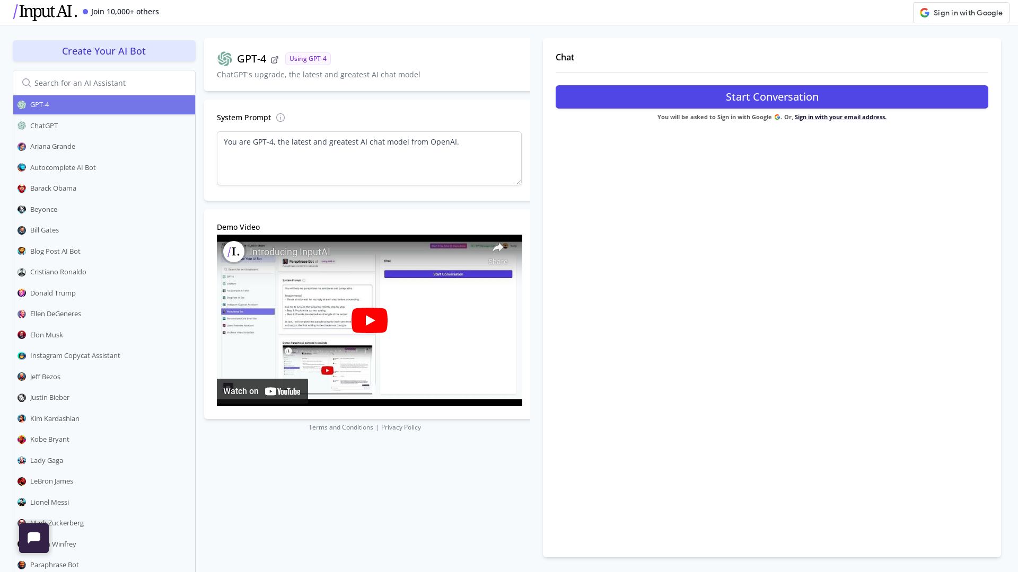Screen dimensions: 1018x572
Task: Select Barack Obama from the assistant list
Action: click(x=53, y=188)
